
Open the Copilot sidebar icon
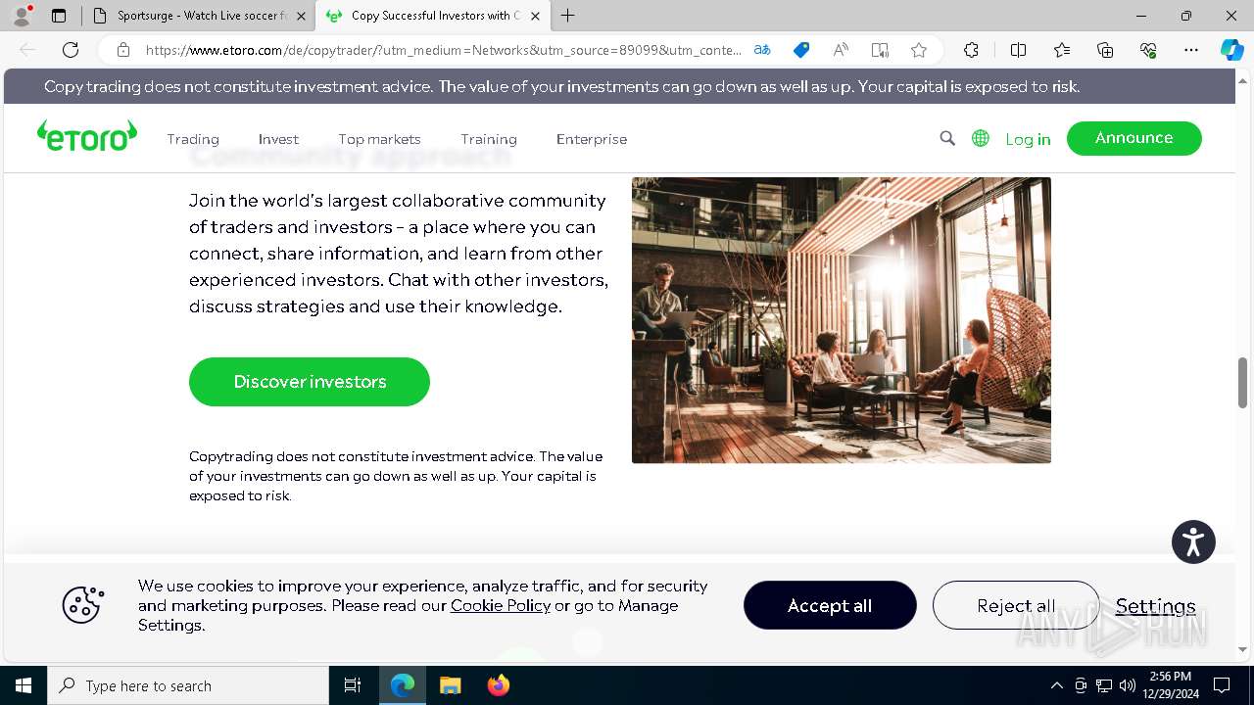click(x=1232, y=50)
